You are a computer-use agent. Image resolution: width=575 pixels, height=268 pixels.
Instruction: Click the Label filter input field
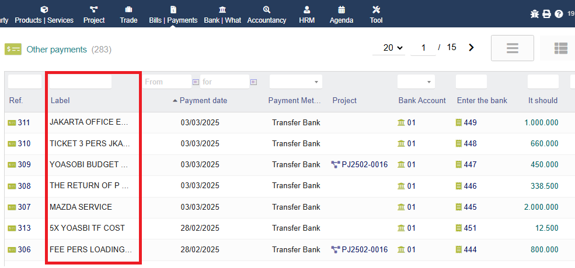(81, 82)
